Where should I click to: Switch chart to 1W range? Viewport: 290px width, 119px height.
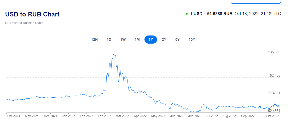click(123, 40)
